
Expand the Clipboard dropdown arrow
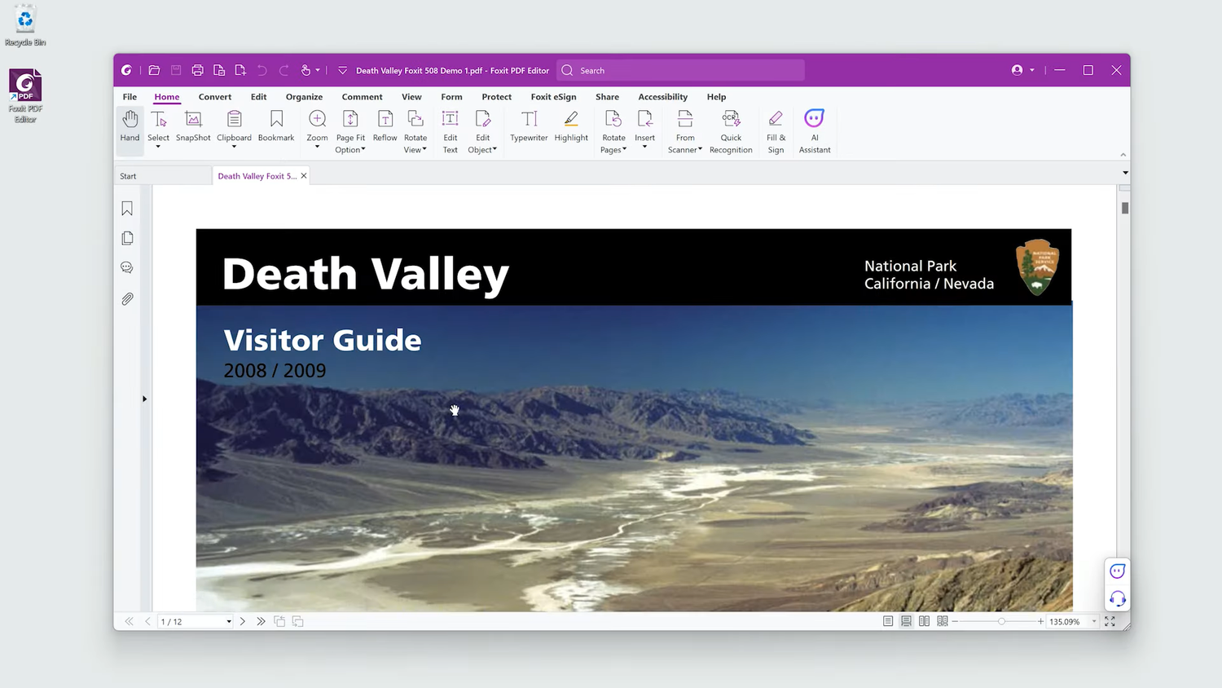(x=234, y=148)
